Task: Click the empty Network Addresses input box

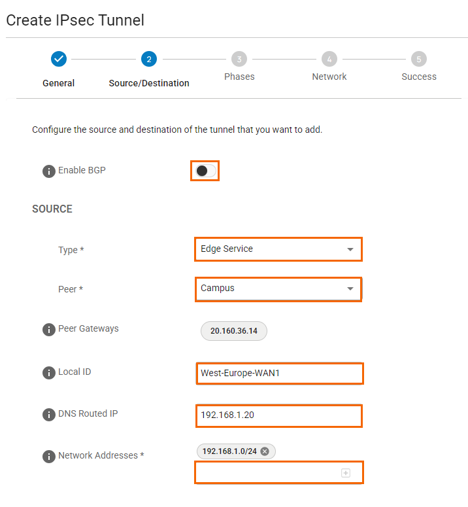Action: [x=268, y=472]
